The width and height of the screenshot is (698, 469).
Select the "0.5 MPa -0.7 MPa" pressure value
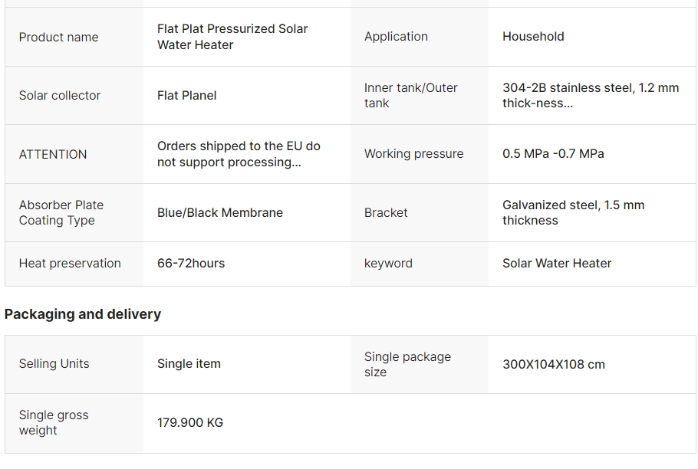[553, 153]
